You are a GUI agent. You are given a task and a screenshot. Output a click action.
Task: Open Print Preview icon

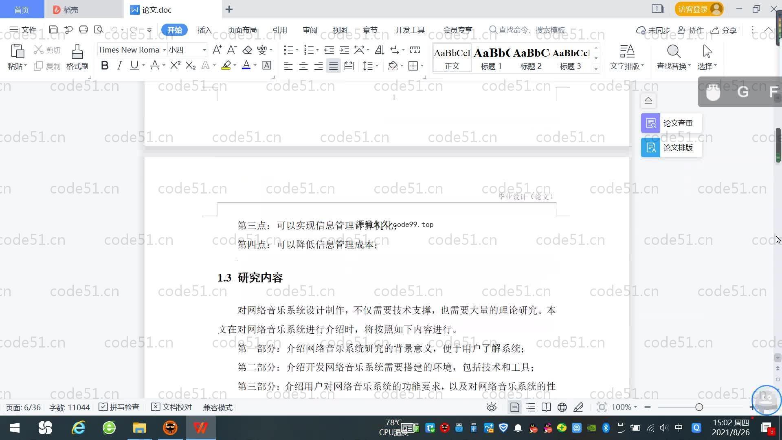[x=99, y=30]
